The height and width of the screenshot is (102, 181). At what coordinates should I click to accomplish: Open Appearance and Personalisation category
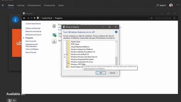pos(32,45)
